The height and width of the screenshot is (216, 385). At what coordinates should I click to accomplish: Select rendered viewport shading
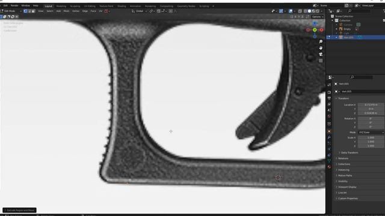click(x=318, y=11)
